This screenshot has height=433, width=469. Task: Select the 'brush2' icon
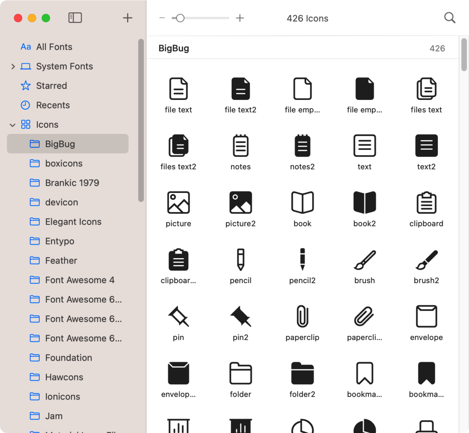pyautogui.click(x=426, y=260)
